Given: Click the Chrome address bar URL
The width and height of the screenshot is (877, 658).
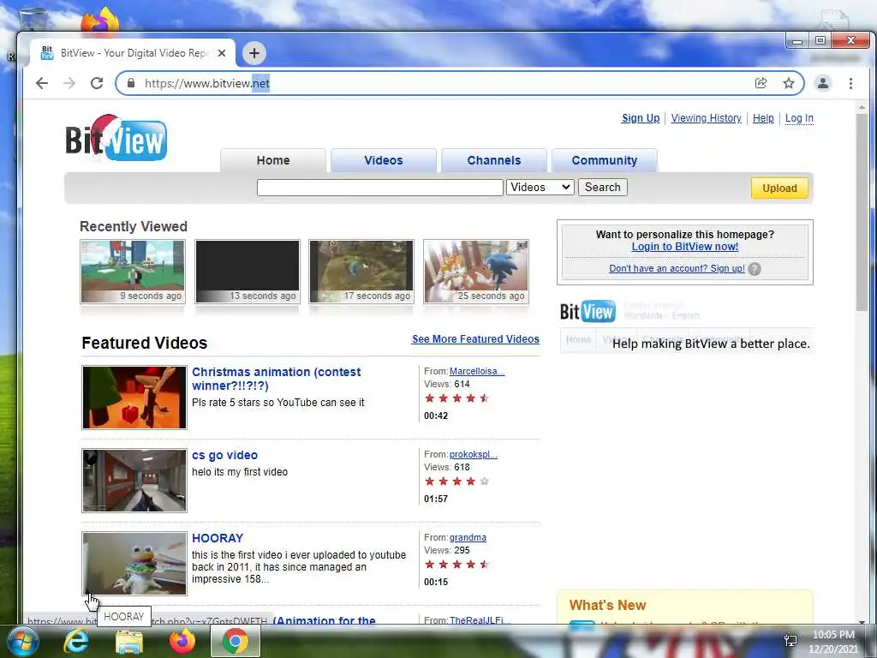Looking at the screenshot, I should 207,83.
